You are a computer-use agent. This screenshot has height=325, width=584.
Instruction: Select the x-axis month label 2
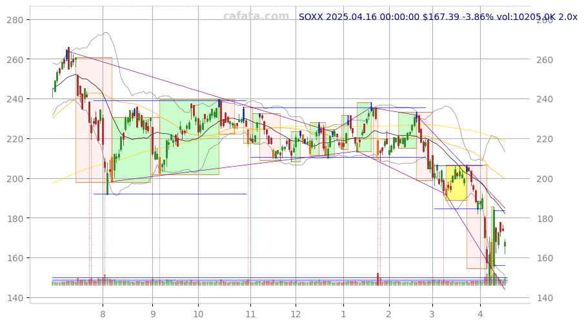coord(388,314)
